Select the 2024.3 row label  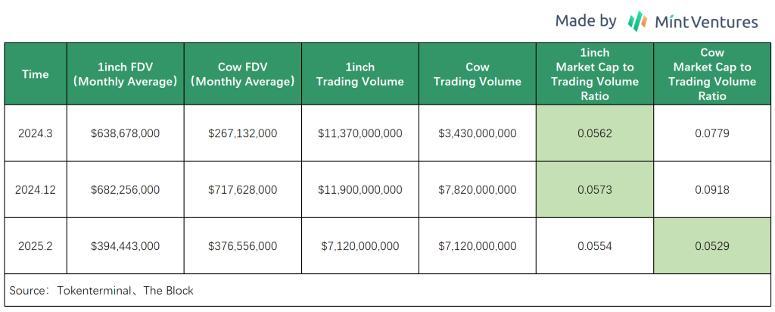coord(36,133)
